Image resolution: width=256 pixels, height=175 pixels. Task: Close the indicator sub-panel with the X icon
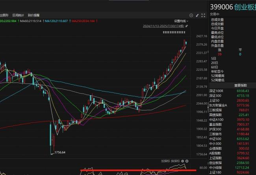click(187, 161)
